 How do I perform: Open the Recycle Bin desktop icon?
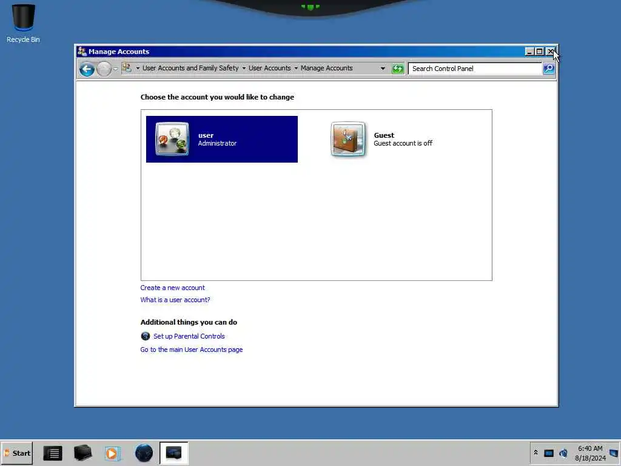pos(24,24)
